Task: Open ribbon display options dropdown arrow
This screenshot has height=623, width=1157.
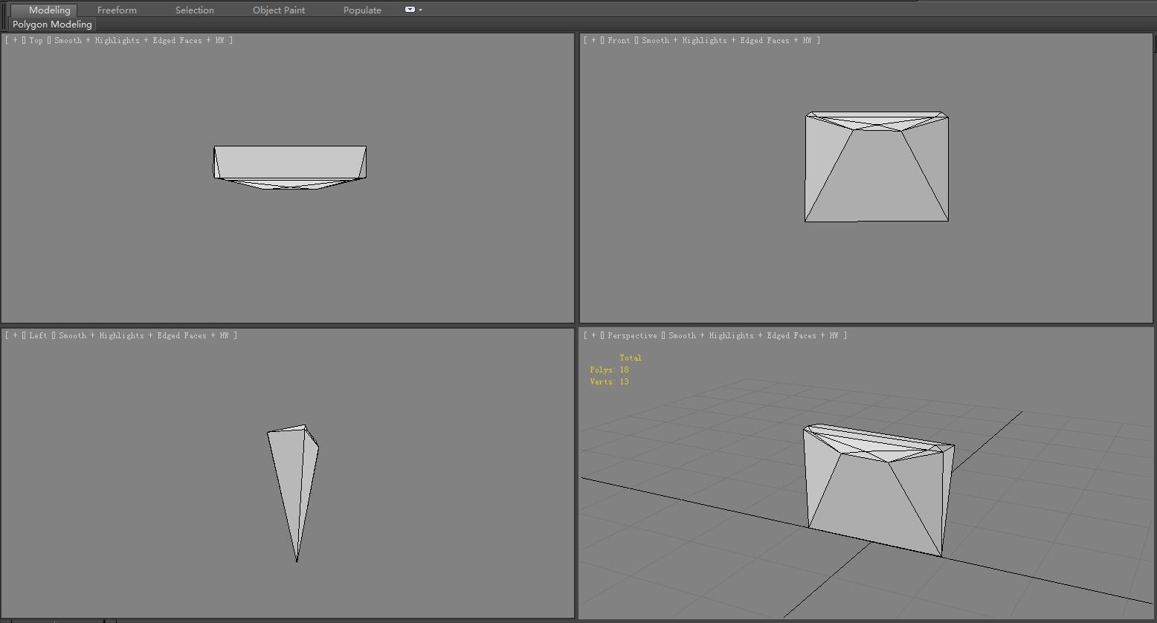Action: 421,10
